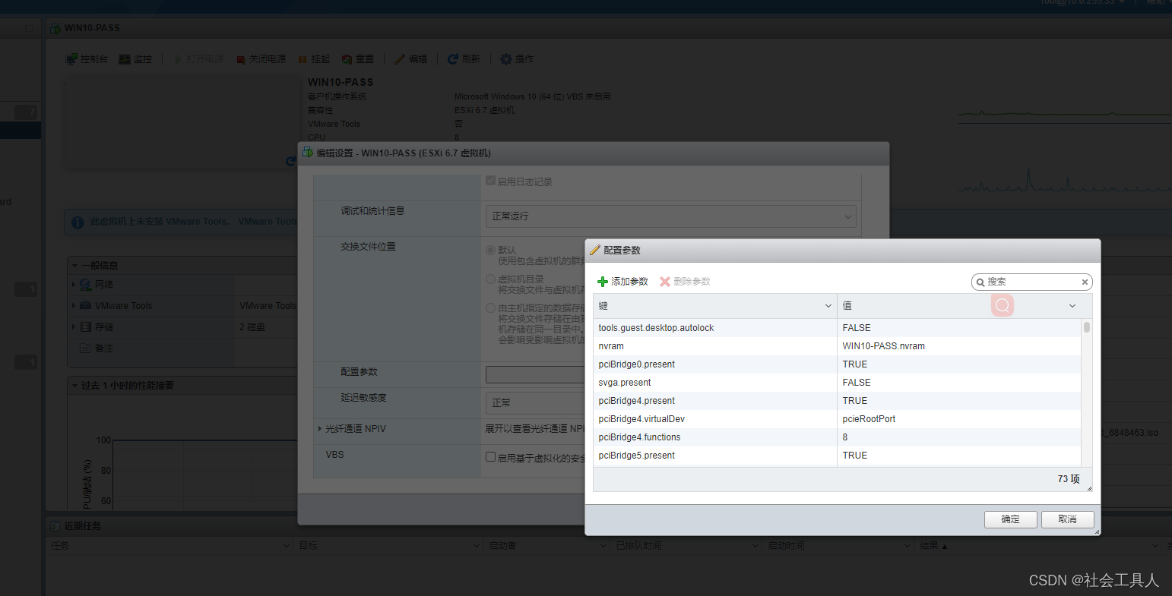The image size is (1172, 596).
Task: Click OK in Configuration Parameters dialog
Action: click(x=1011, y=519)
